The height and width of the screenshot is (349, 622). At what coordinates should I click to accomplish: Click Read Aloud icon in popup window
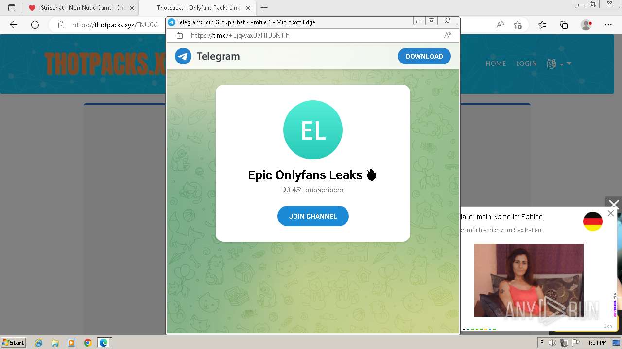tap(448, 35)
